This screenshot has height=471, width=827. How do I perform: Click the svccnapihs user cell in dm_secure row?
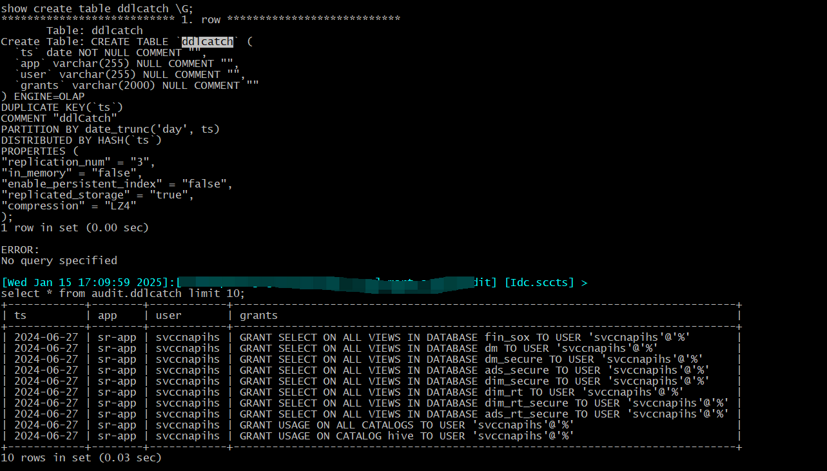click(x=188, y=359)
